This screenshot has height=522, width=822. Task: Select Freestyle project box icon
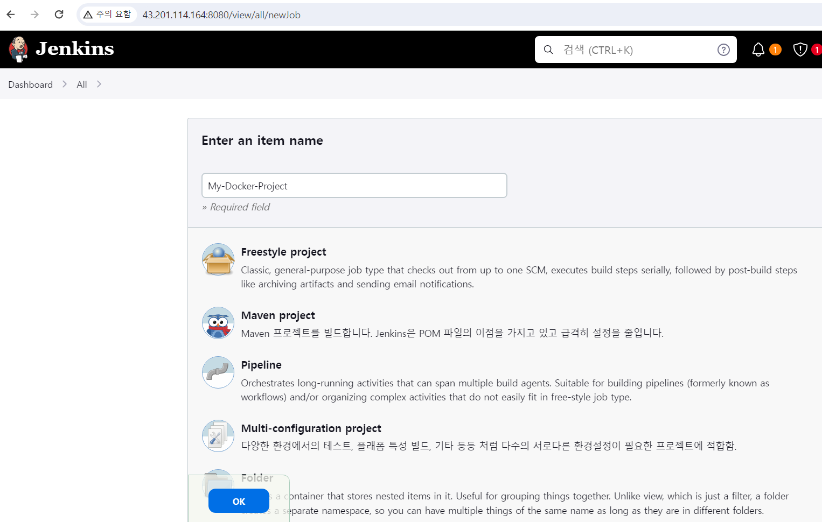(x=218, y=259)
